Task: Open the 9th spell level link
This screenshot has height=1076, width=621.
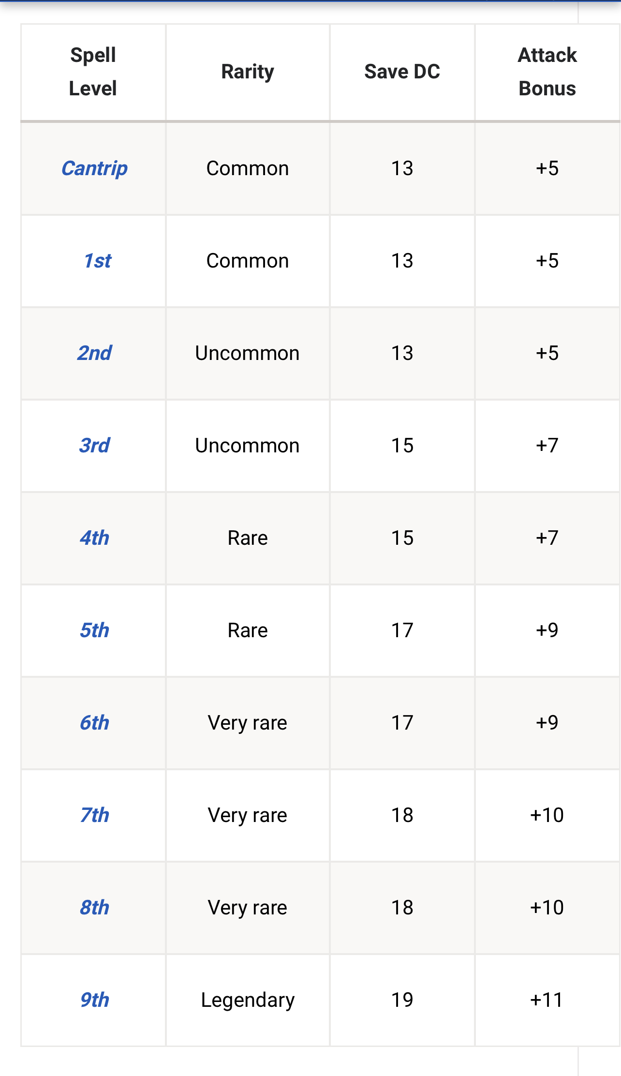Action: [94, 1000]
